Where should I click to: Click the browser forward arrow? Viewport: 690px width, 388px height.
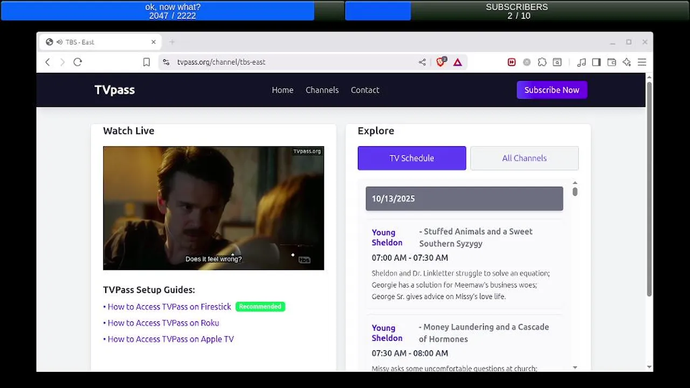click(62, 62)
